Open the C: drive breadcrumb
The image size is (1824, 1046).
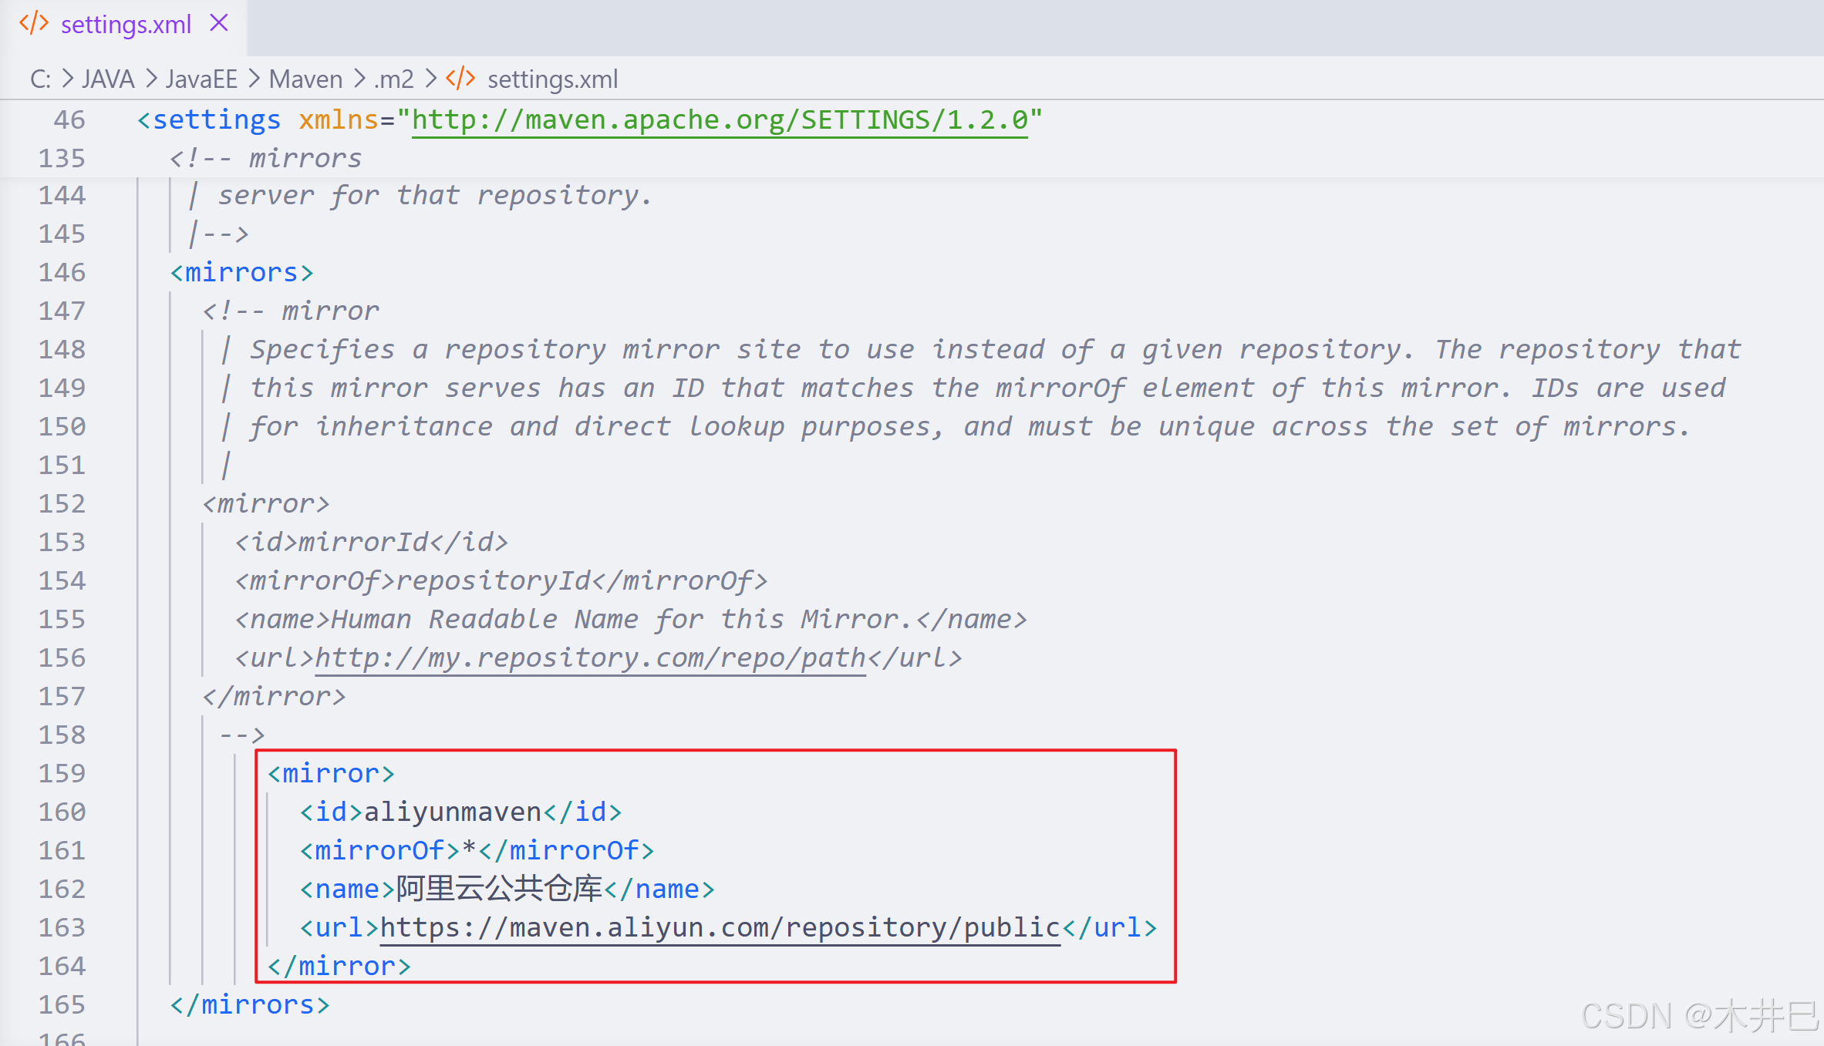click(40, 79)
